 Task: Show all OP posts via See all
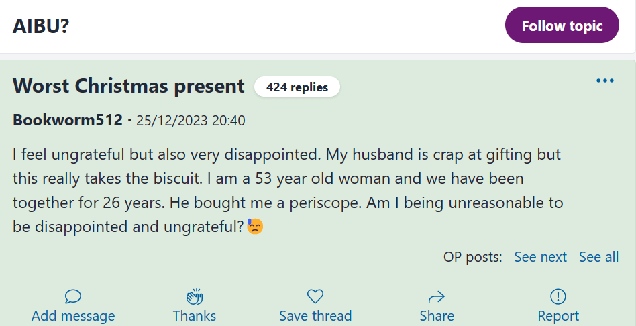[598, 257]
